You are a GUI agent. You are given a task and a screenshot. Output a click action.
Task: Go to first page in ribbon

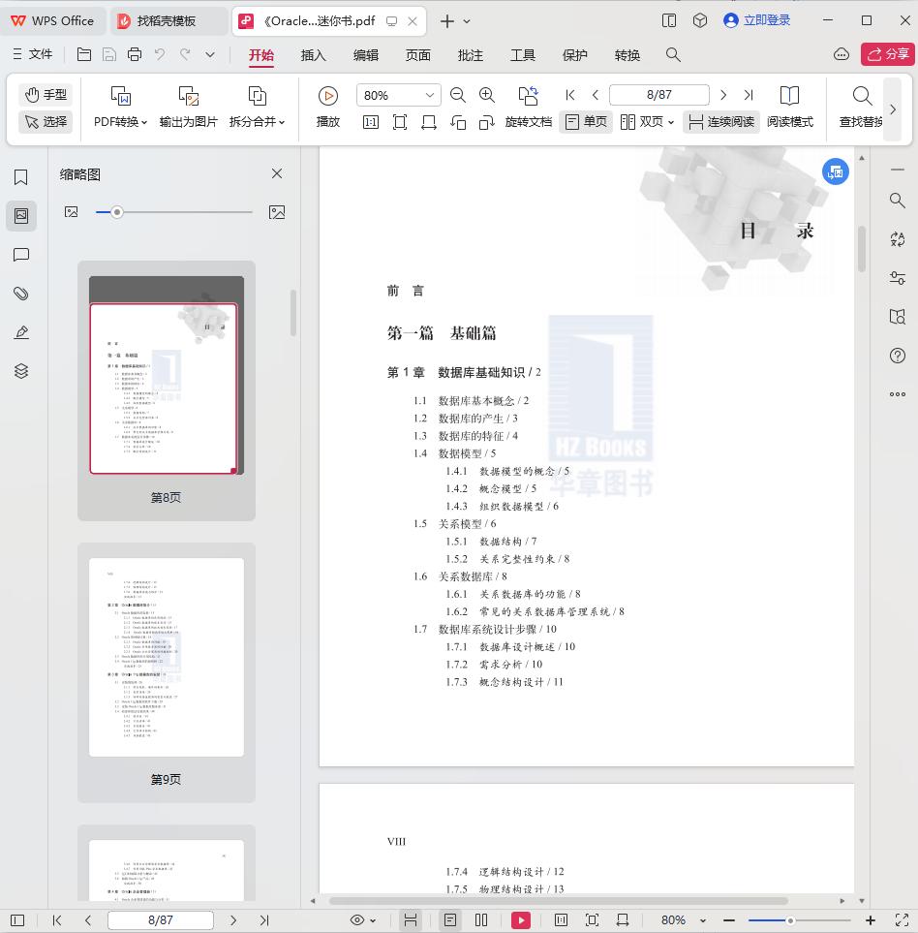tap(570, 95)
